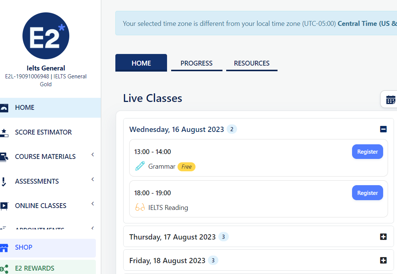The height and width of the screenshot is (274, 397).
Task: Go to Home in the sidebar
Action: point(25,108)
